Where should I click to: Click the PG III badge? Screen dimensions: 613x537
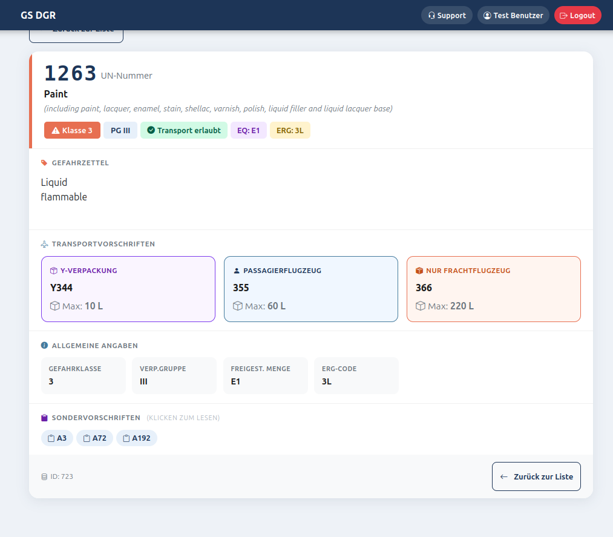pos(120,130)
